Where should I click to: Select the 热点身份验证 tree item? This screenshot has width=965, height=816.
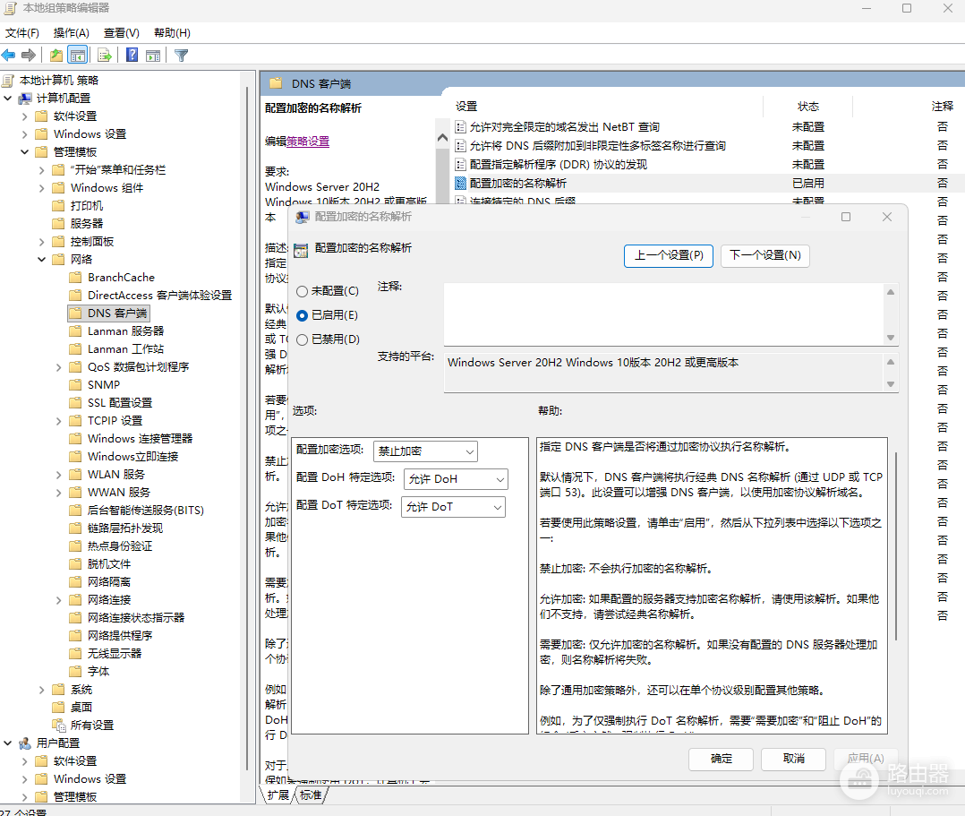pos(119,546)
